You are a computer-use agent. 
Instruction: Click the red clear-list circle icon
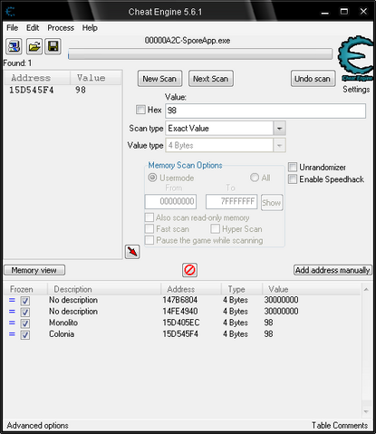click(189, 270)
